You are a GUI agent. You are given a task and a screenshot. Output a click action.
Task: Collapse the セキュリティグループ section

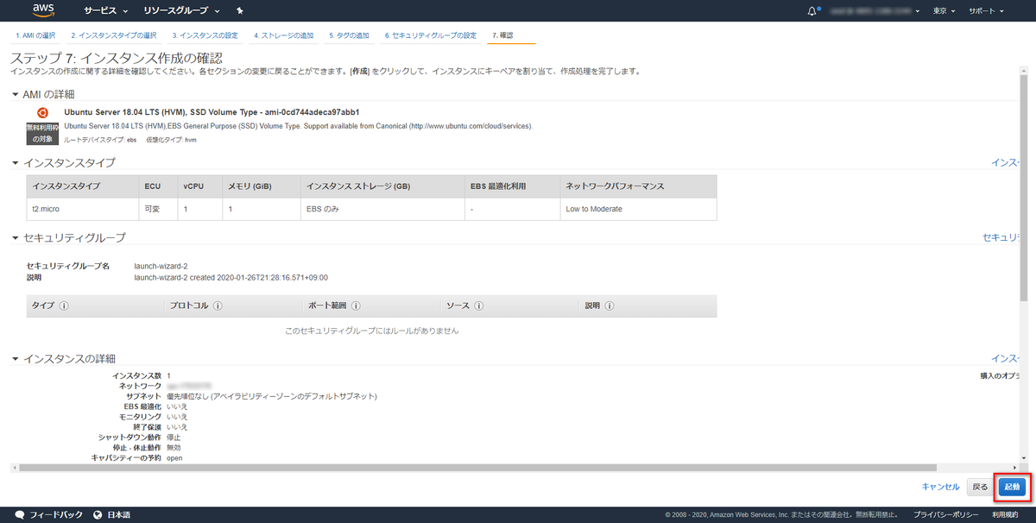16,237
